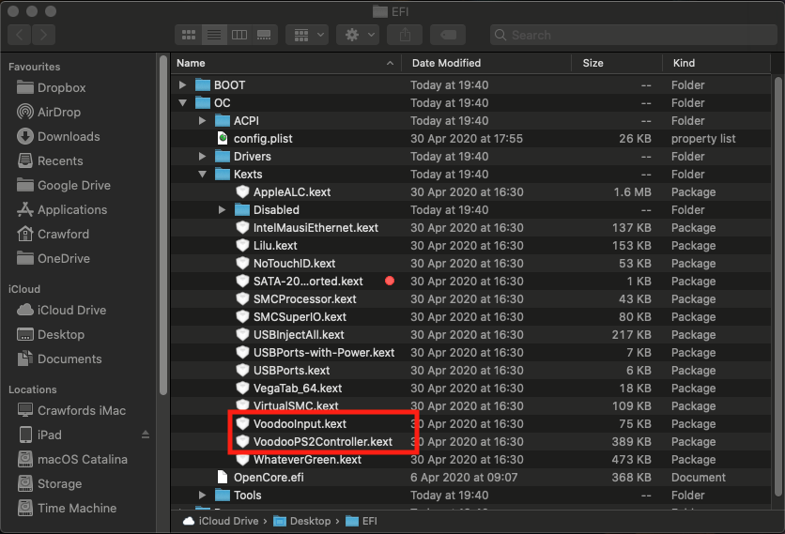Select WhateverGreen.kext
Viewport: 785px width, 534px height.
[470, 460]
